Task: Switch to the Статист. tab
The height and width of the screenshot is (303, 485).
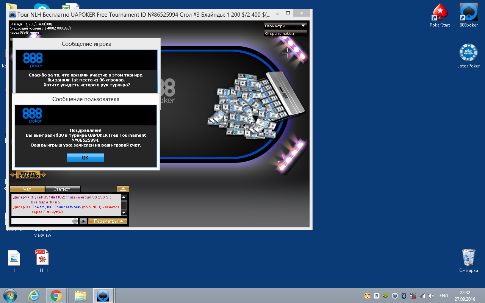Action: [x=63, y=189]
